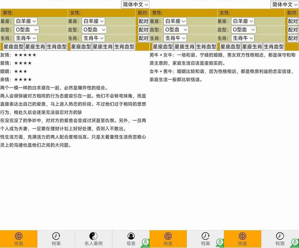The image size is (299, 248).
Task: Click the green badge beside 信息
Action: pyautogui.click(x=145, y=242)
